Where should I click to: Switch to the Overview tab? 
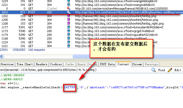pyautogui.click(x=7, y=64)
